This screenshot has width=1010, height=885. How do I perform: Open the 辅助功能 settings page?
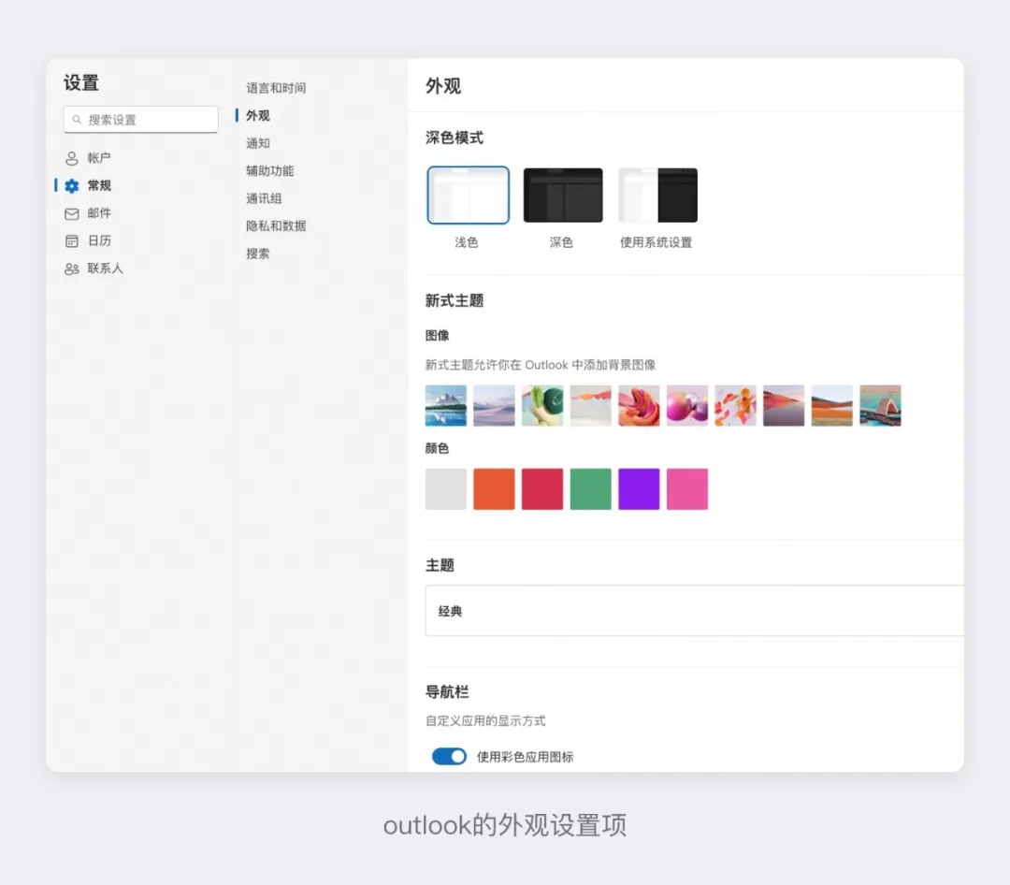click(x=270, y=171)
